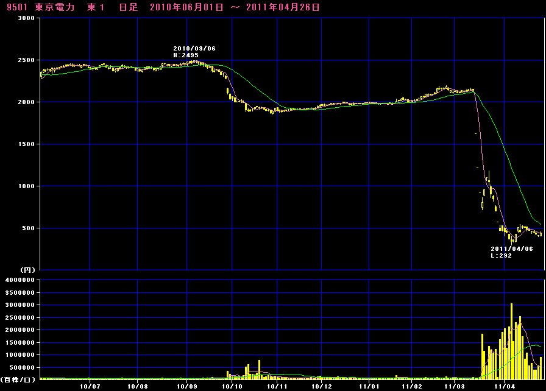546x391 pixels.
Task: Click the price axis label '2000'
Action: click(26, 102)
